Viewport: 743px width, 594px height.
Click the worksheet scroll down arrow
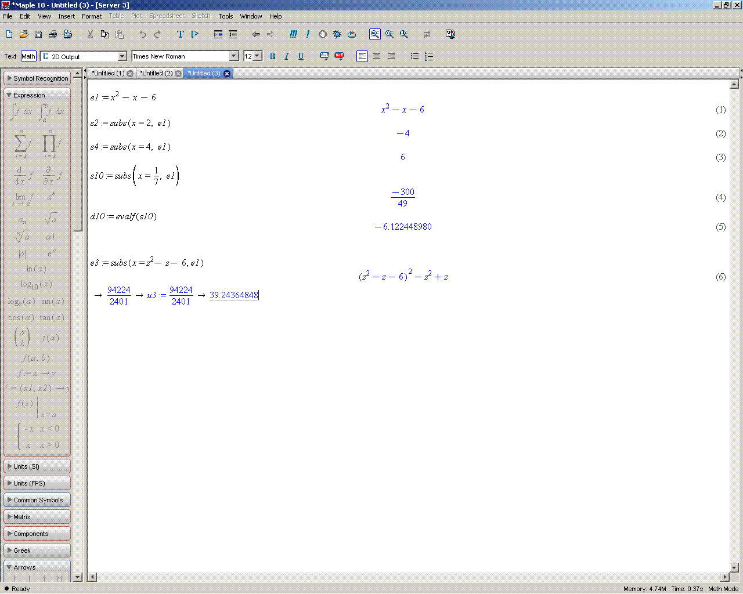pos(734,568)
